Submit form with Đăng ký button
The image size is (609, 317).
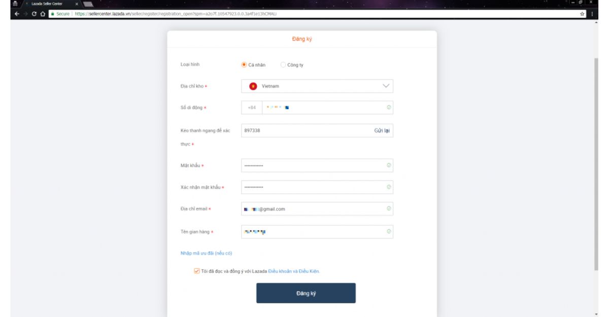tap(306, 293)
